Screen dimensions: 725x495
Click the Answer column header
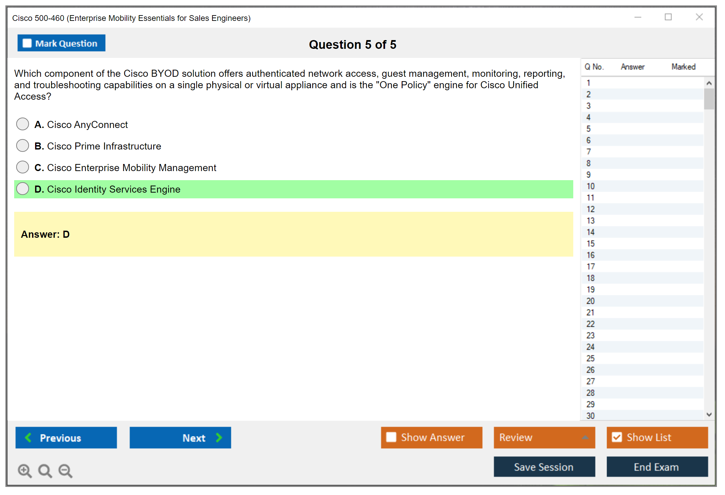[x=632, y=67]
